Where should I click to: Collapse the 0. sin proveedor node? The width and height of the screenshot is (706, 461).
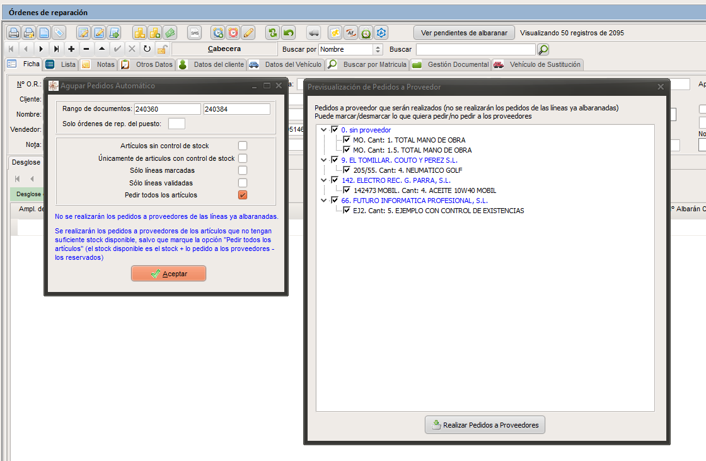(324, 130)
